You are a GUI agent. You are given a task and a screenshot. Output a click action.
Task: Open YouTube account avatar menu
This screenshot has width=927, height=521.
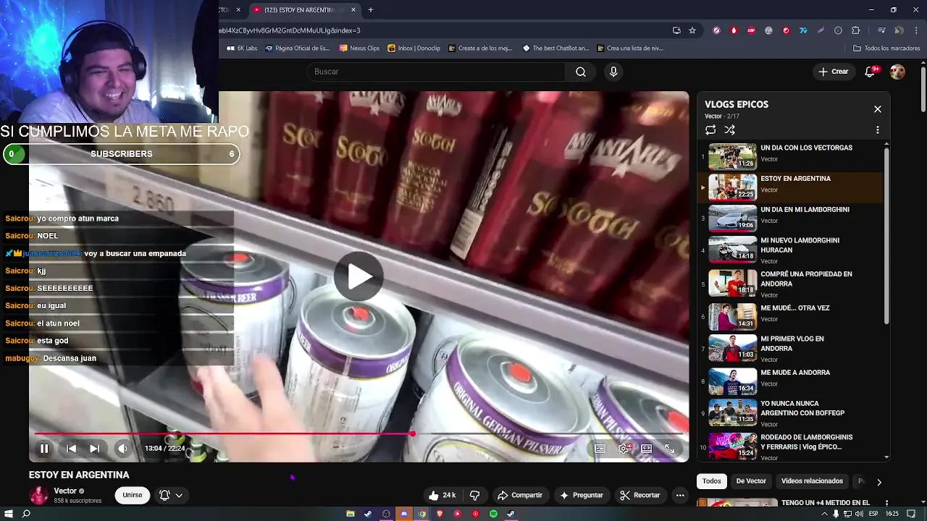tap(897, 72)
